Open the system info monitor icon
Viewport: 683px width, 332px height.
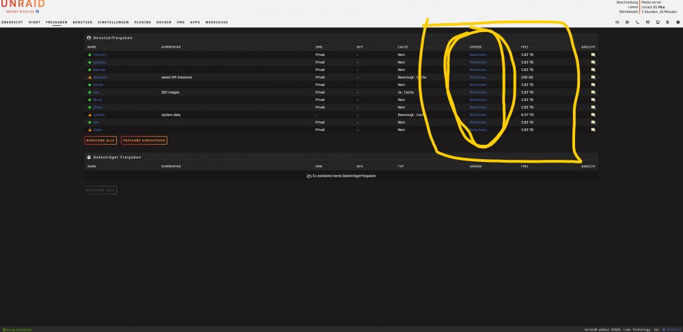coord(658,23)
